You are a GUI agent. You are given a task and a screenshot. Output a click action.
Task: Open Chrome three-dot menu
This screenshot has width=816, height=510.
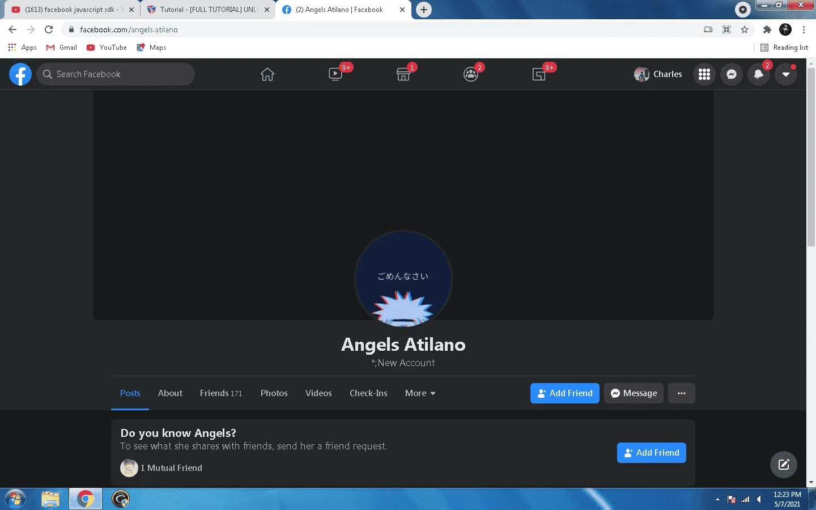[804, 29]
